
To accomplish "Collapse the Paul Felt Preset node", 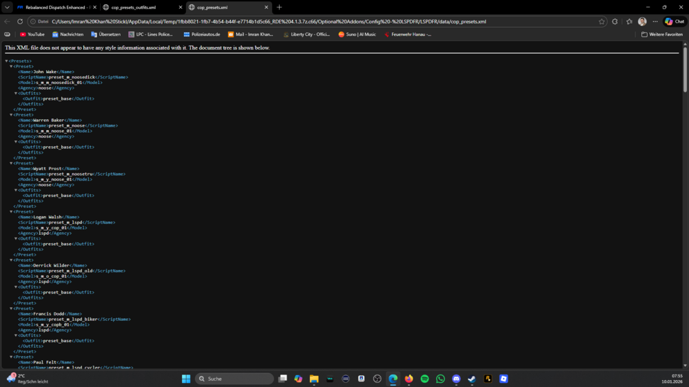I will click(12, 357).
